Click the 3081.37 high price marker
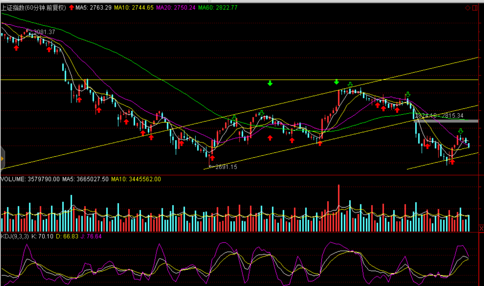484x286 pixels. [x=44, y=32]
